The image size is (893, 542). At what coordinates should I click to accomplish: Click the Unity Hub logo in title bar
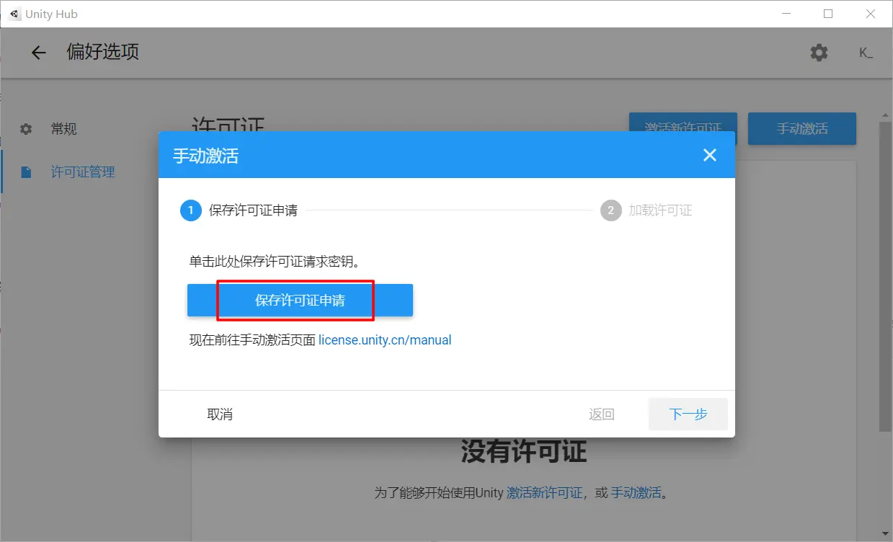pyautogui.click(x=14, y=14)
